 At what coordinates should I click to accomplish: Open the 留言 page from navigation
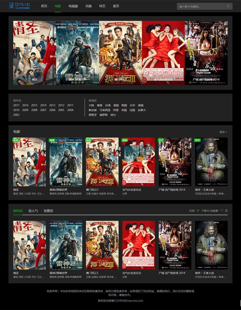[116, 6]
